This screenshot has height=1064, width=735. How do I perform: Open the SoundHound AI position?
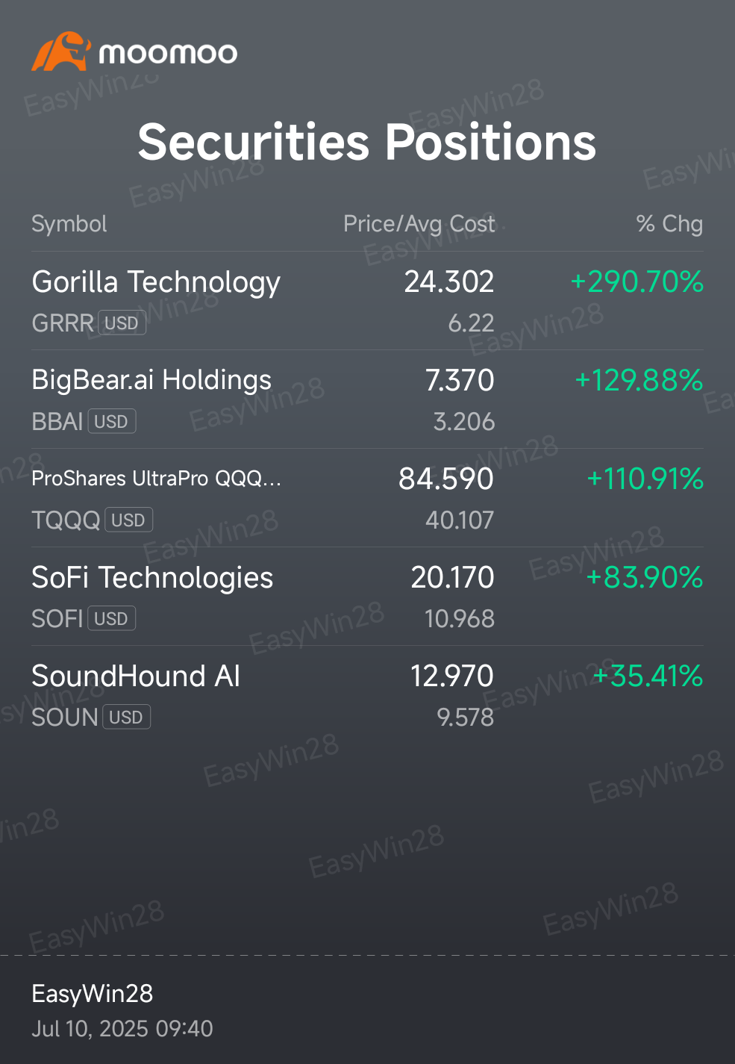coord(367,695)
